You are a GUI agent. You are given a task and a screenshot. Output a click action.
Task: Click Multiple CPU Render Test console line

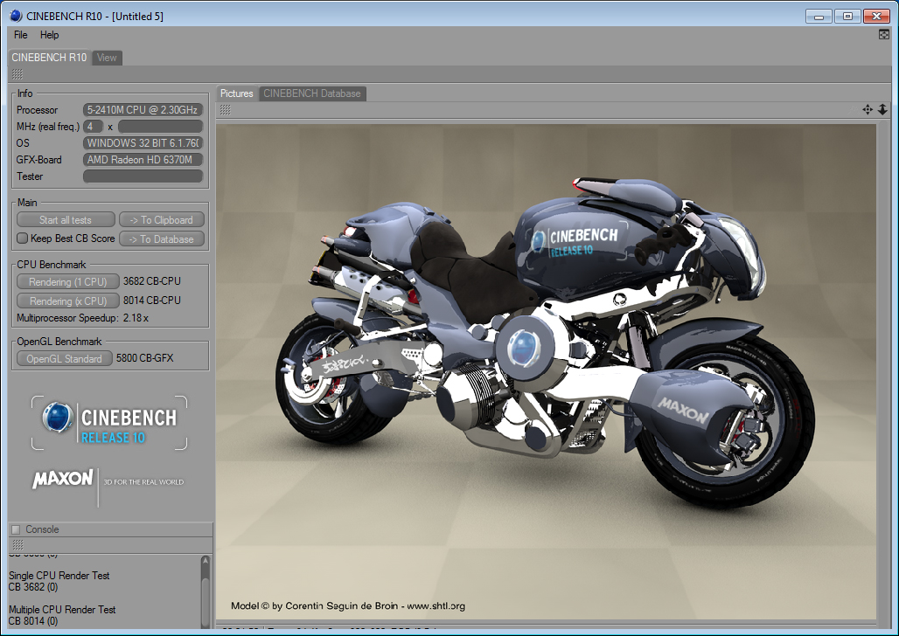(62, 610)
